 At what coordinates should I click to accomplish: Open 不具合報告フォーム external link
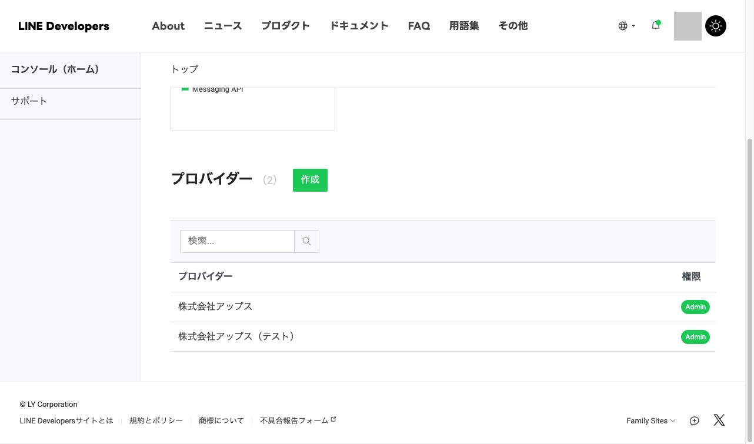(x=298, y=420)
